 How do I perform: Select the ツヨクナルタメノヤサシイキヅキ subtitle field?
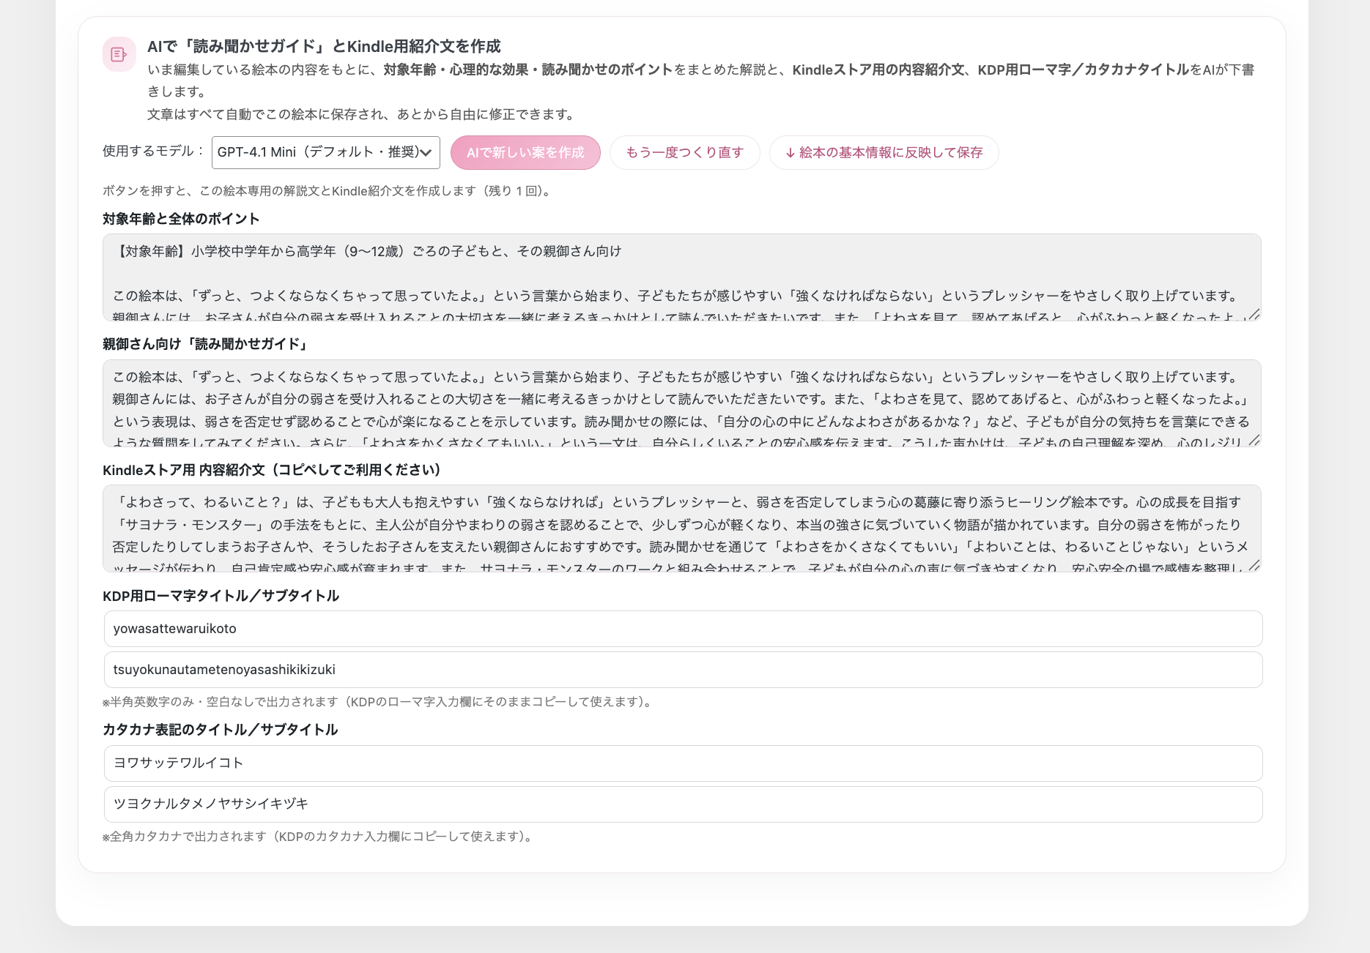point(683,804)
